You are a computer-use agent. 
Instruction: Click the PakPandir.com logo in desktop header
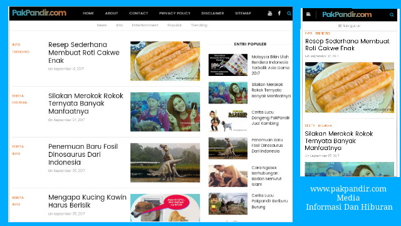(39, 13)
